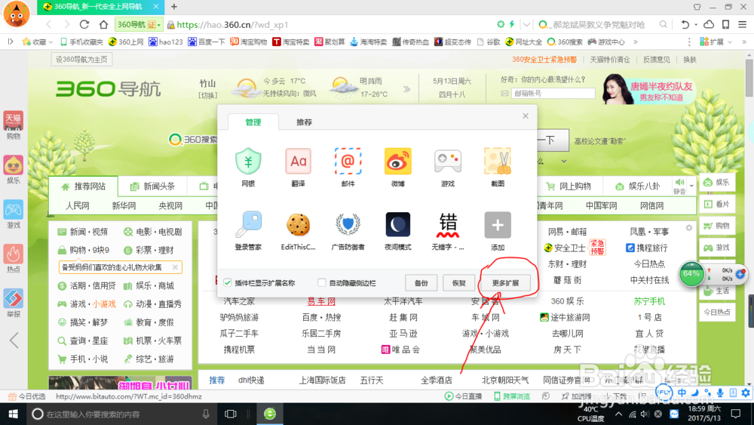The height and width of the screenshot is (425, 754).
Task: Open the Windows notification center
Action: (736, 414)
